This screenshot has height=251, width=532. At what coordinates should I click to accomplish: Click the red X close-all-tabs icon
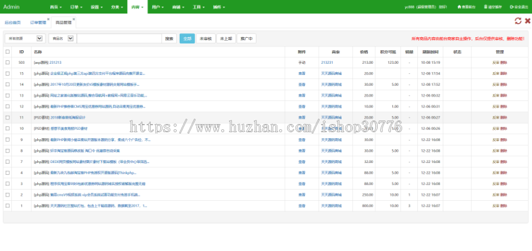(x=528, y=21)
